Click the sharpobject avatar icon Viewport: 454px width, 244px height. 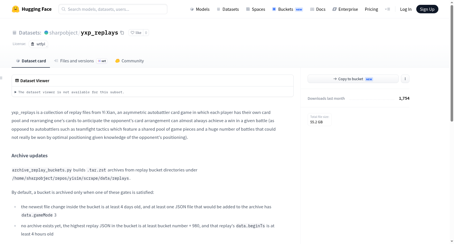(x=46, y=33)
